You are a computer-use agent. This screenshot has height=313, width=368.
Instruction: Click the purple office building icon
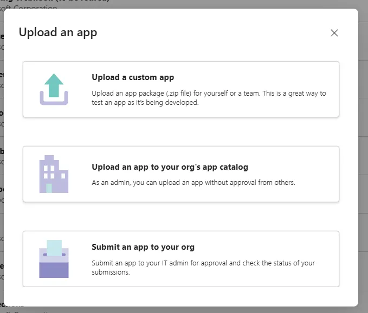point(54,174)
